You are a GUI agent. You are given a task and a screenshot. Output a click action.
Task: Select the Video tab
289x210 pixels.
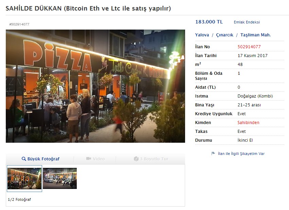click(95, 159)
